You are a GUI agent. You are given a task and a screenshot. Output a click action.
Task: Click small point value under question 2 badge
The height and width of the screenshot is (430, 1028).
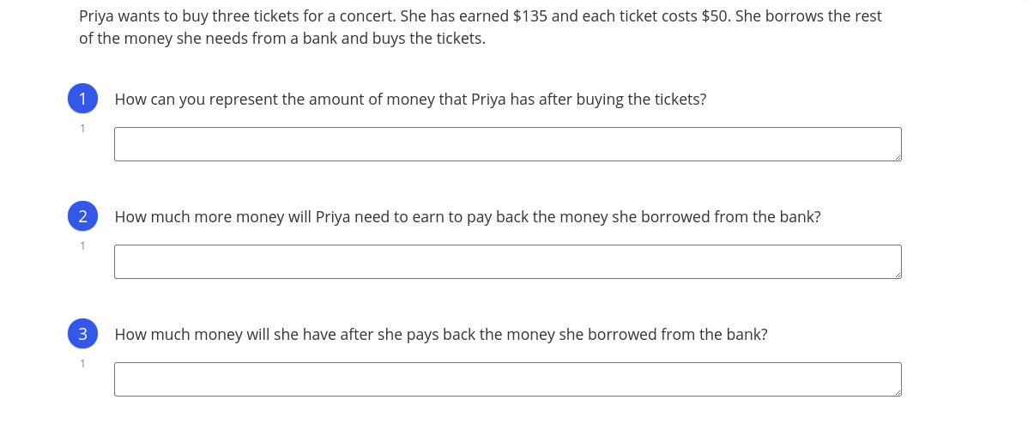pos(82,245)
